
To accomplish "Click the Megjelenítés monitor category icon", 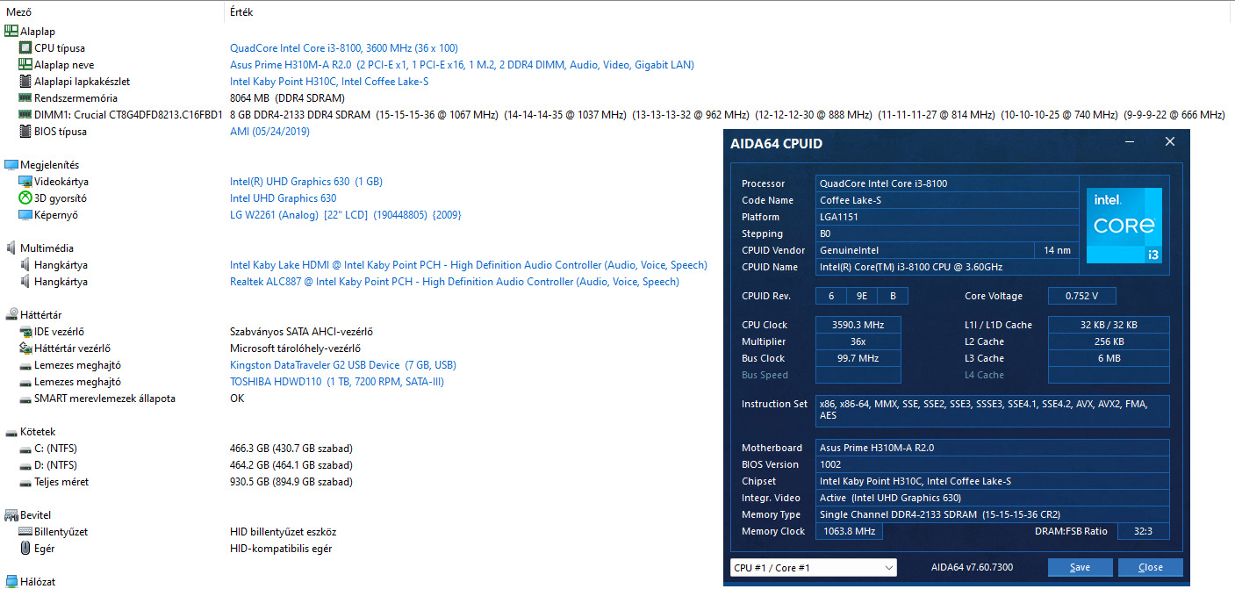I will (x=11, y=165).
